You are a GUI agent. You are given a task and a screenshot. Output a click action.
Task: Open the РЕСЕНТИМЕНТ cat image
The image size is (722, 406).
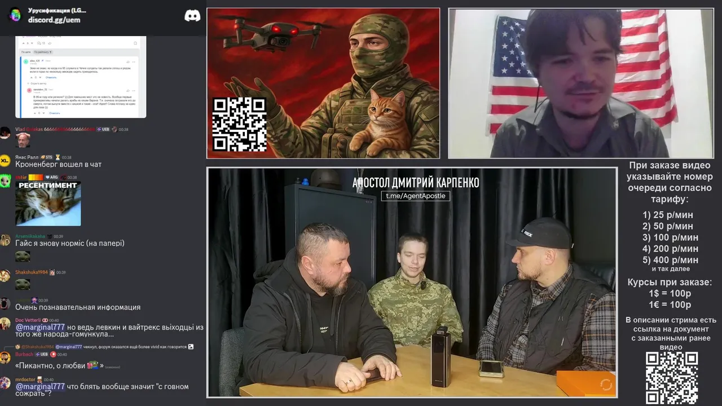point(48,203)
